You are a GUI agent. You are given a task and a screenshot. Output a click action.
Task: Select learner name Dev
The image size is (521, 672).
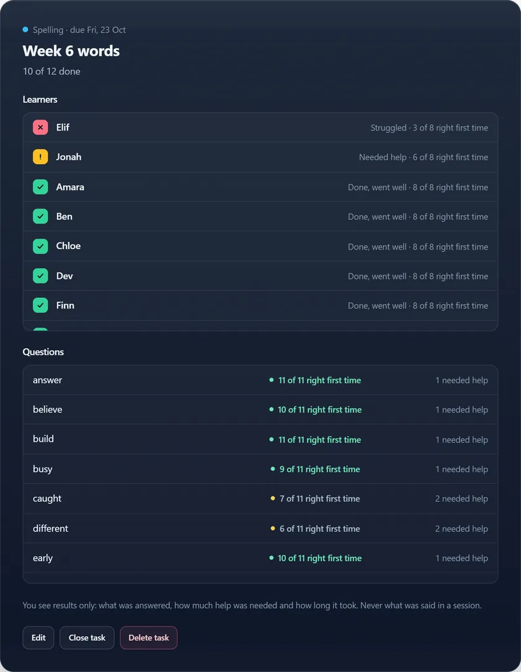(x=65, y=276)
